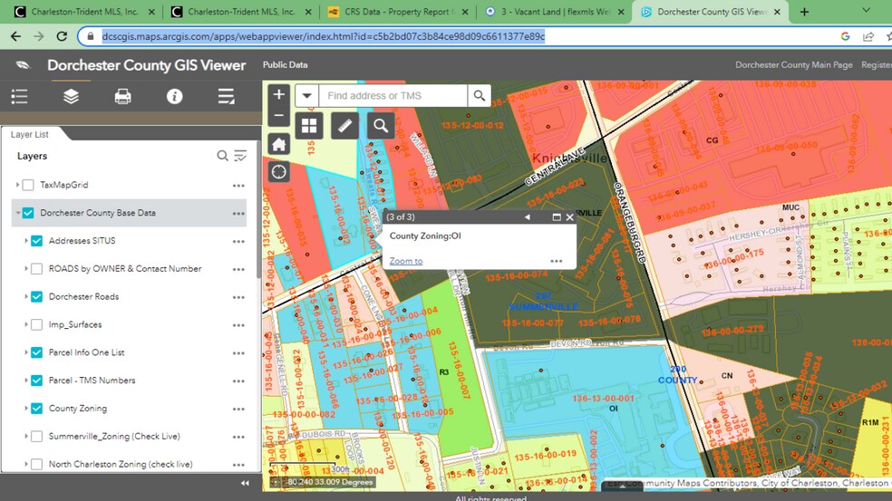
Task: Enable the TaxMapGrid layer checkbox
Action: pyautogui.click(x=28, y=185)
